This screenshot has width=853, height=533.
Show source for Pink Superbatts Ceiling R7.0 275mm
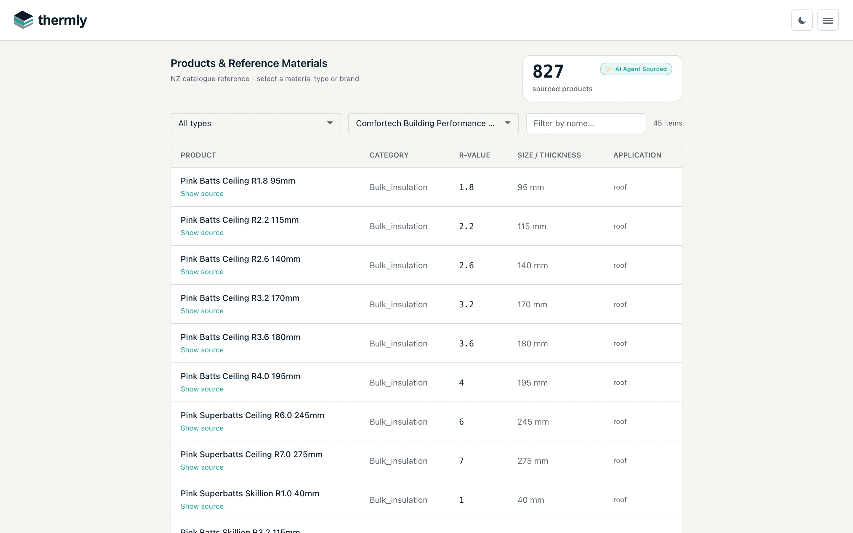click(202, 468)
